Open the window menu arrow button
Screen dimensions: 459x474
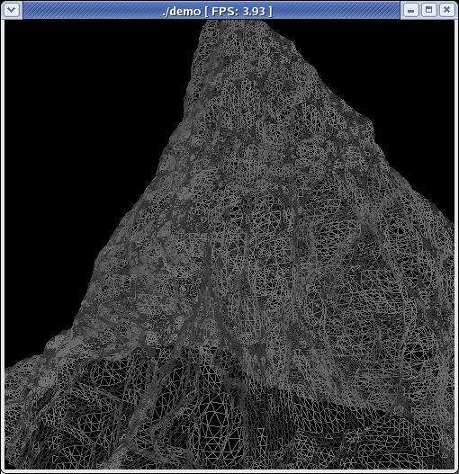click(12, 10)
